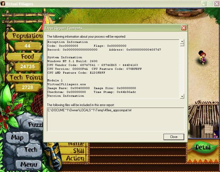
Task: Click the scrollbar down arrow in report text
Action: coord(182,96)
